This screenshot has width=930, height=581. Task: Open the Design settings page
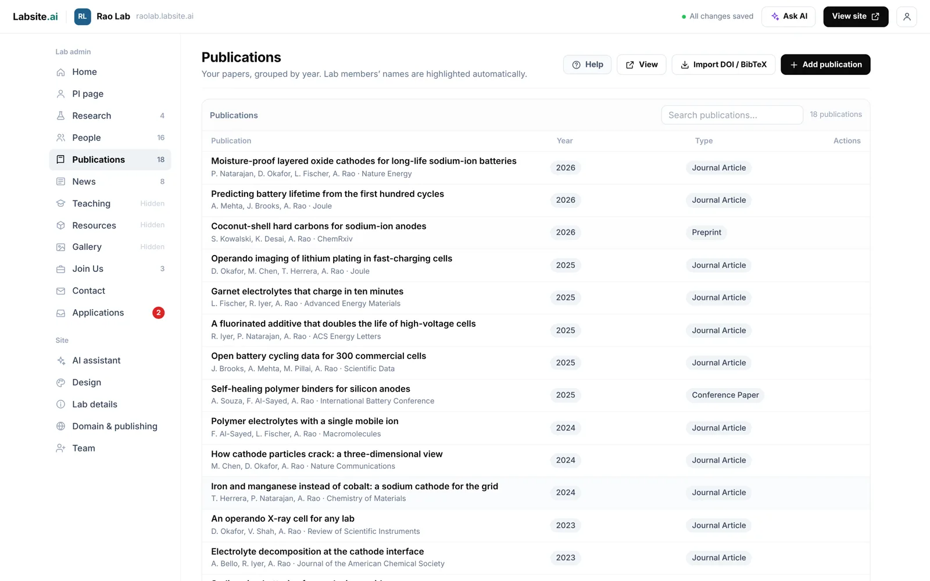pyautogui.click(x=110, y=382)
